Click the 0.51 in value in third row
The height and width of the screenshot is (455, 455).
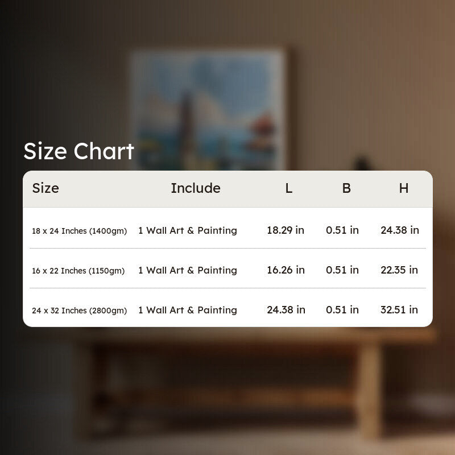[x=342, y=309]
